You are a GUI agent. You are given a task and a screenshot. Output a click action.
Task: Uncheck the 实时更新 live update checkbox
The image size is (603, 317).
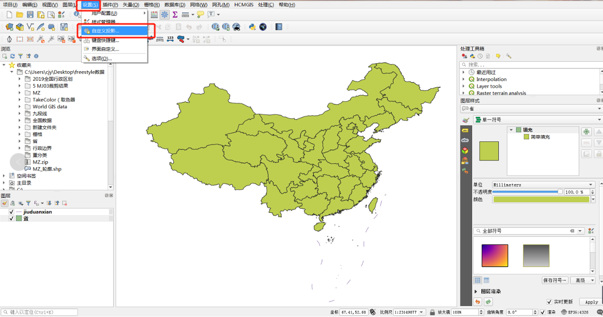[549, 302]
